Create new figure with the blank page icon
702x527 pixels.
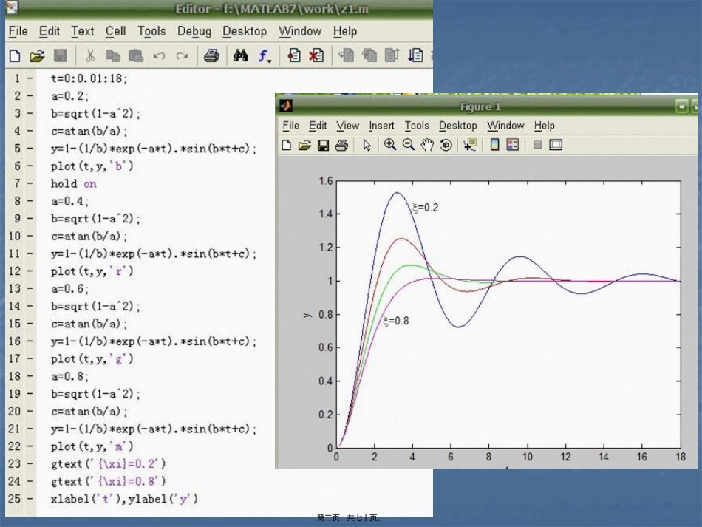click(x=286, y=146)
